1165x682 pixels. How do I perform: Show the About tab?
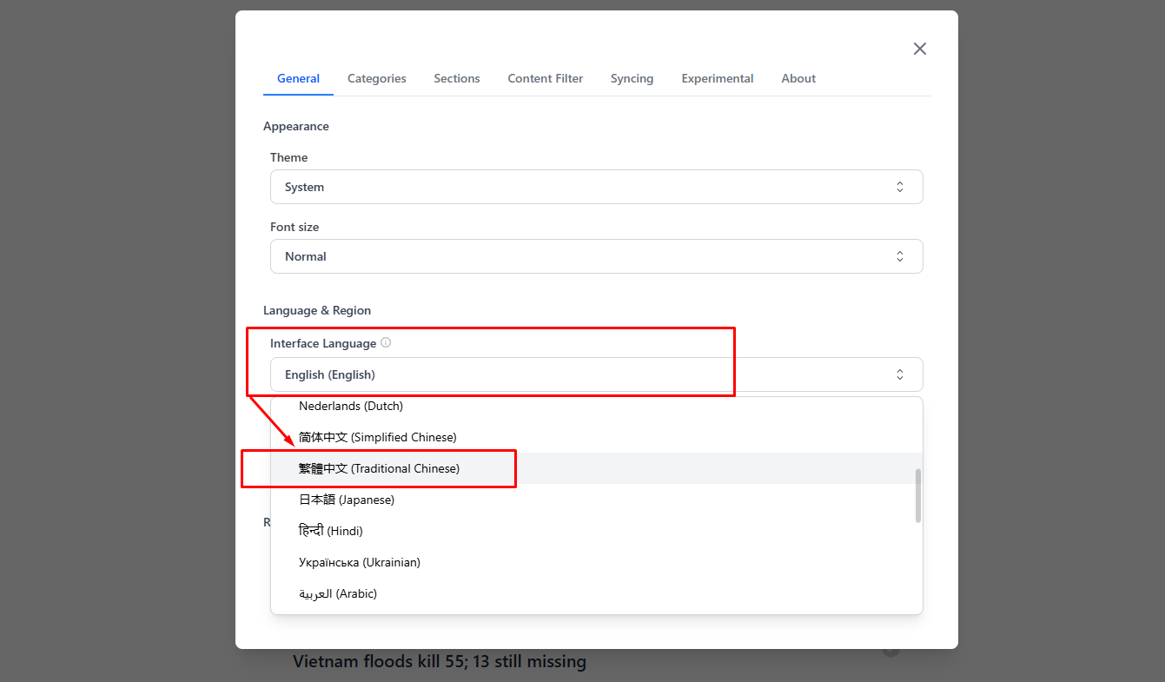tap(798, 78)
